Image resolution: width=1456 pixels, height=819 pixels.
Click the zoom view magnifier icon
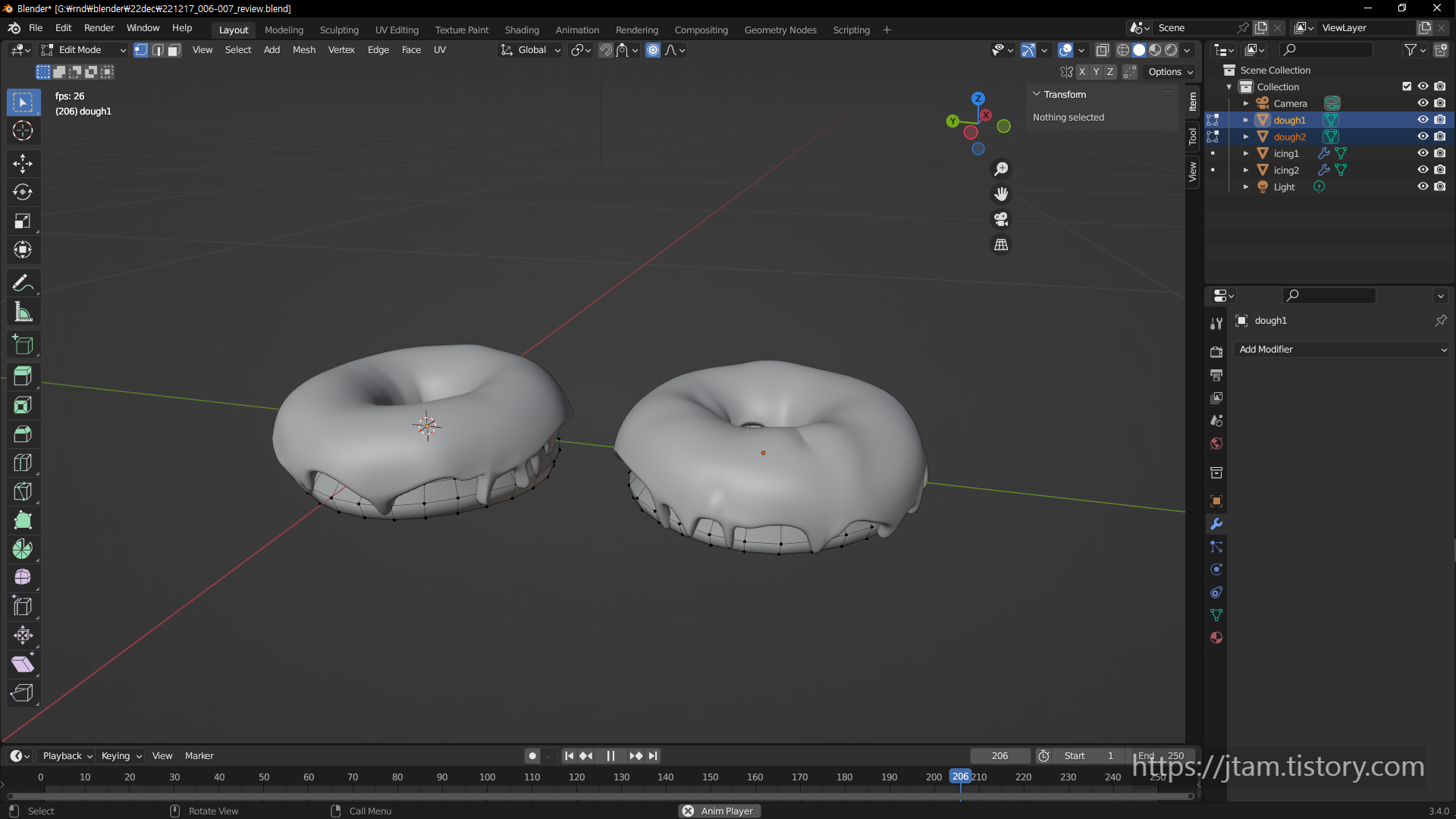[1001, 169]
